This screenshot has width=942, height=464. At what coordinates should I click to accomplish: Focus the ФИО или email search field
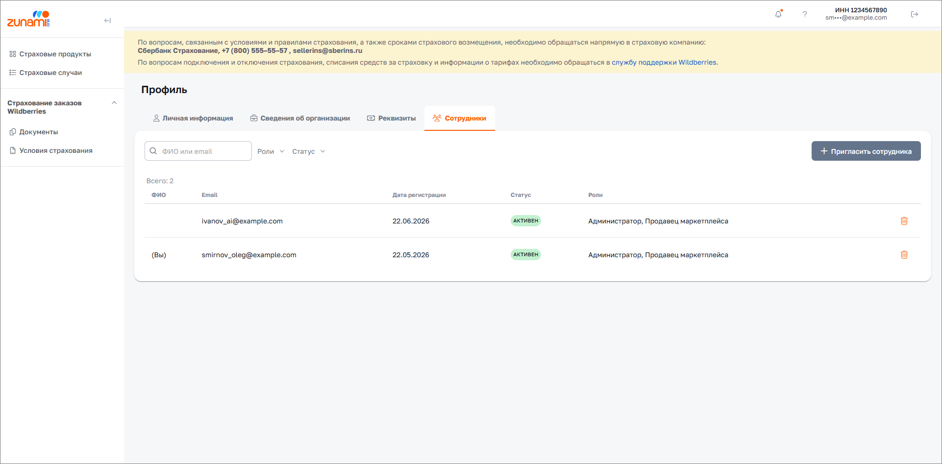click(x=198, y=151)
